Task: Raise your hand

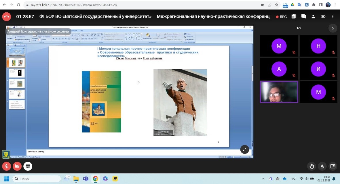Action: point(311,166)
